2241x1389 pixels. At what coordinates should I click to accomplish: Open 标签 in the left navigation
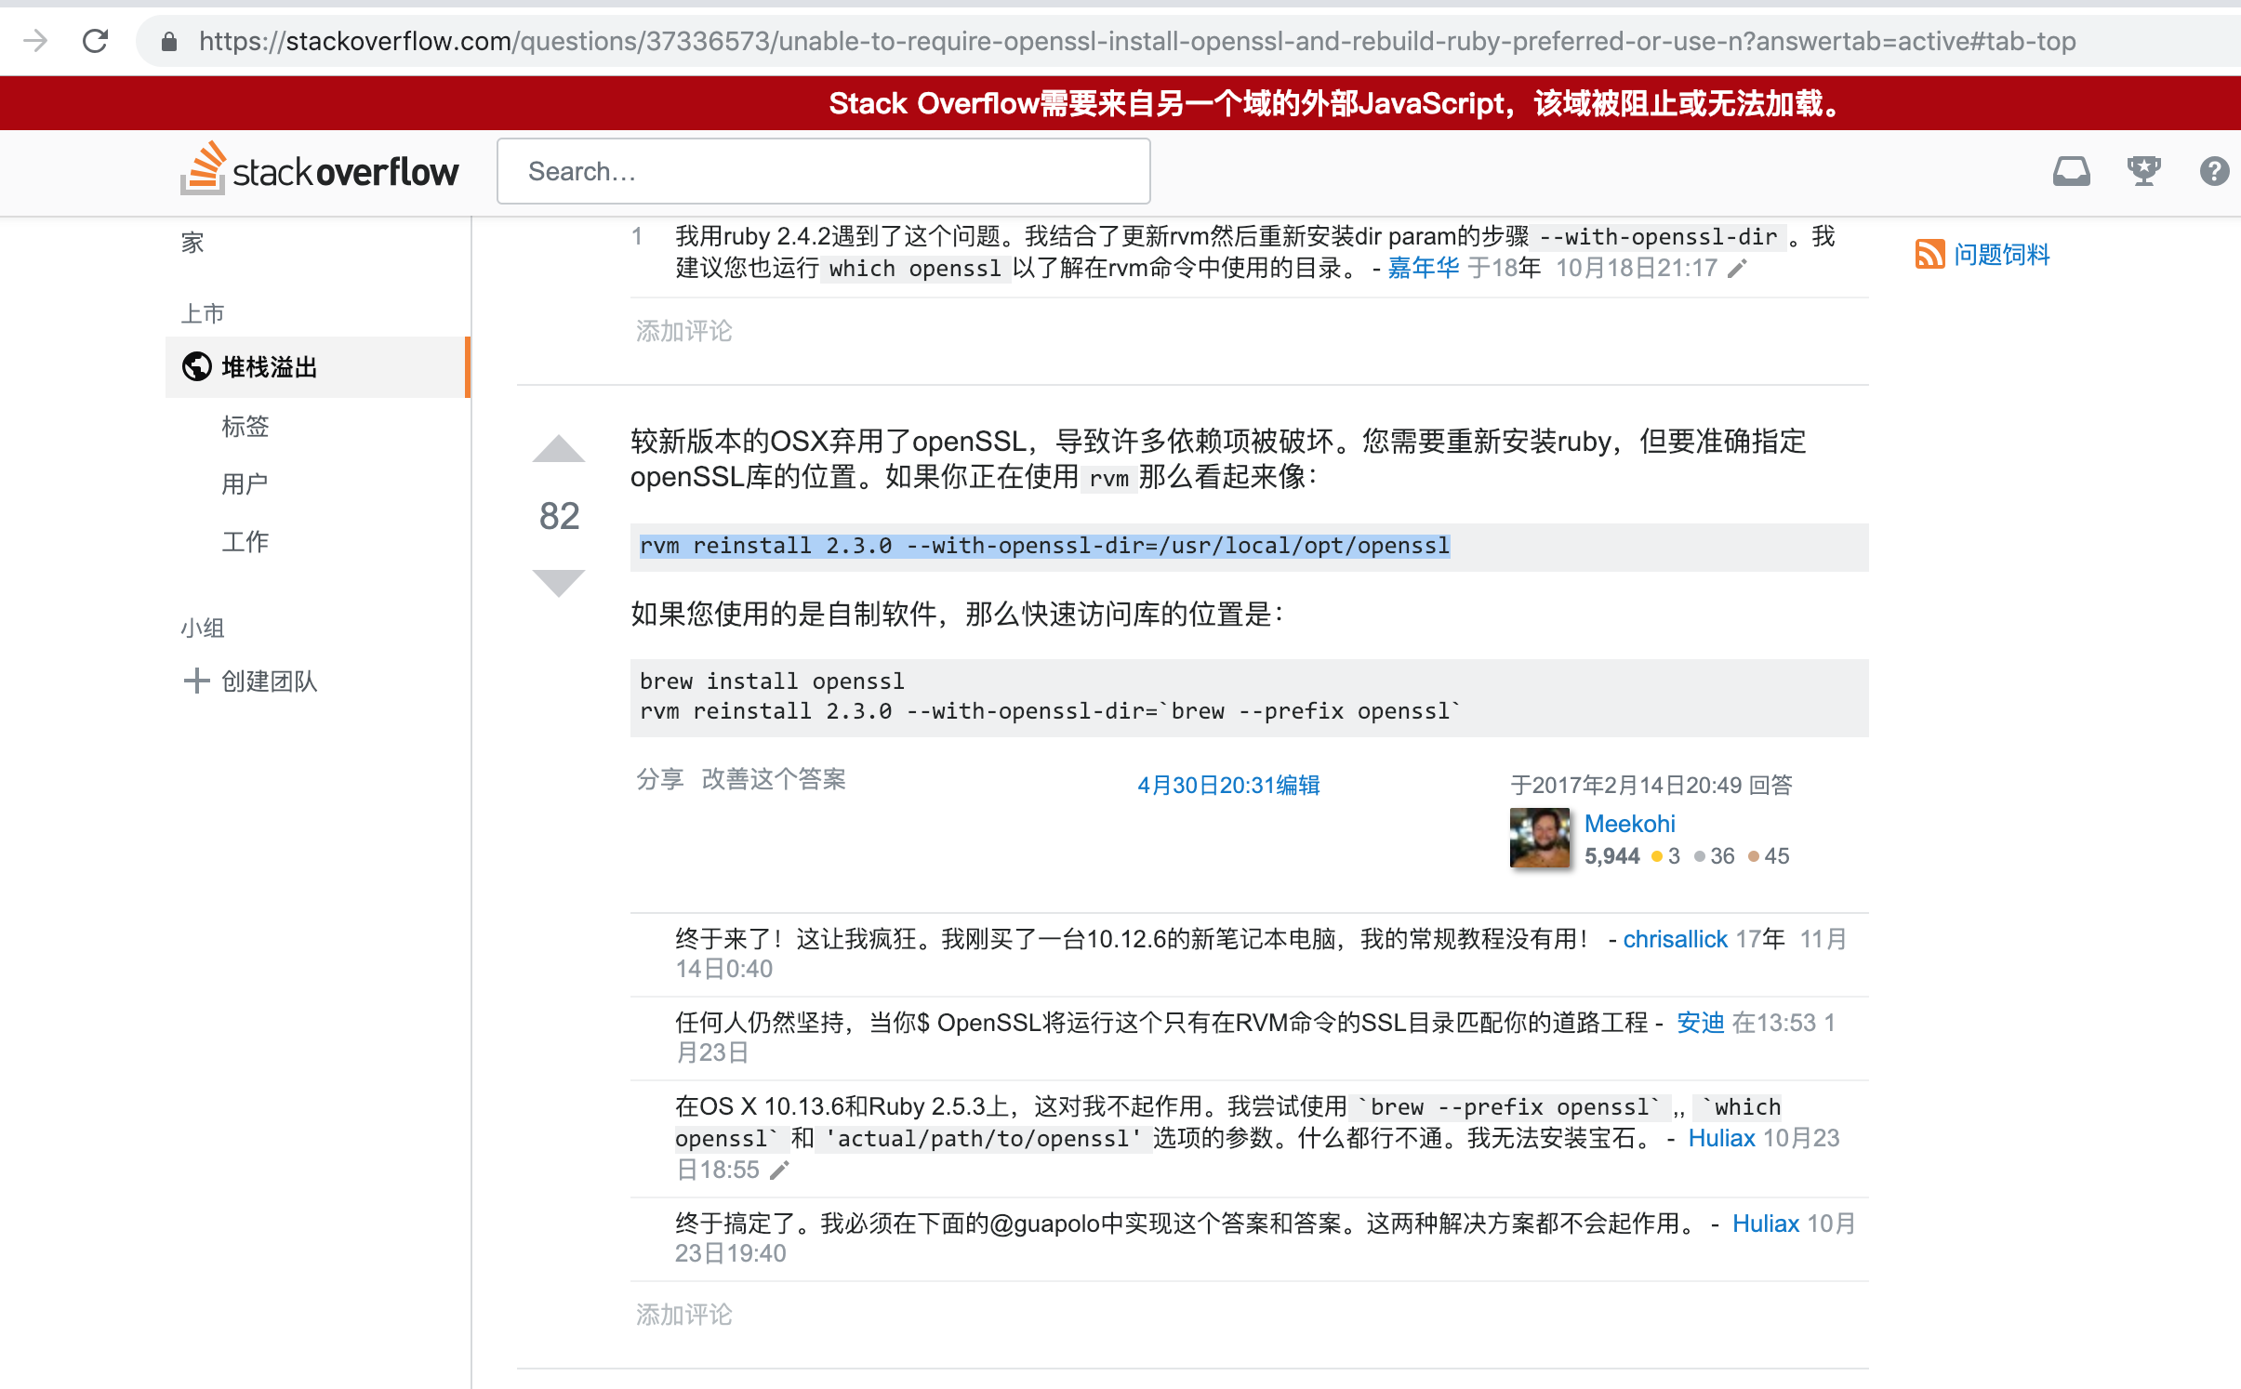(x=245, y=426)
